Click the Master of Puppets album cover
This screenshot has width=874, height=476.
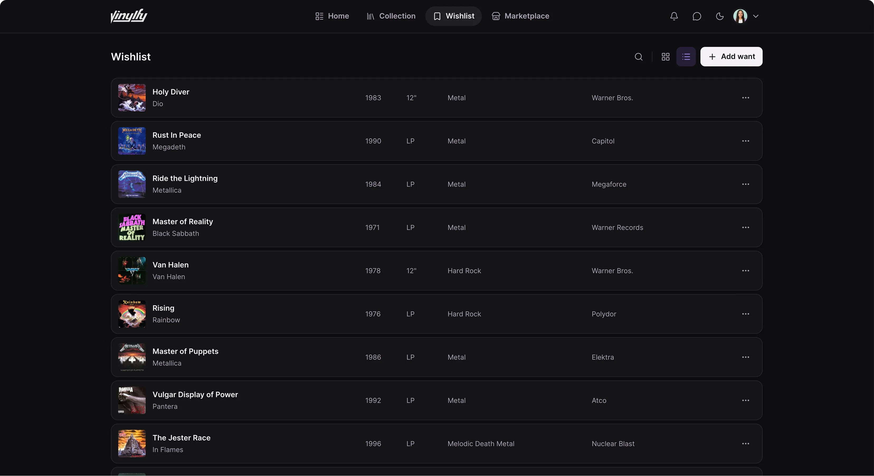pyautogui.click(x=132, y=357)
